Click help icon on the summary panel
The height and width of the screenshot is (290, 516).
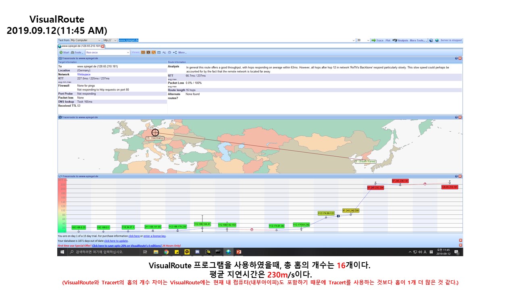[456, 58]
